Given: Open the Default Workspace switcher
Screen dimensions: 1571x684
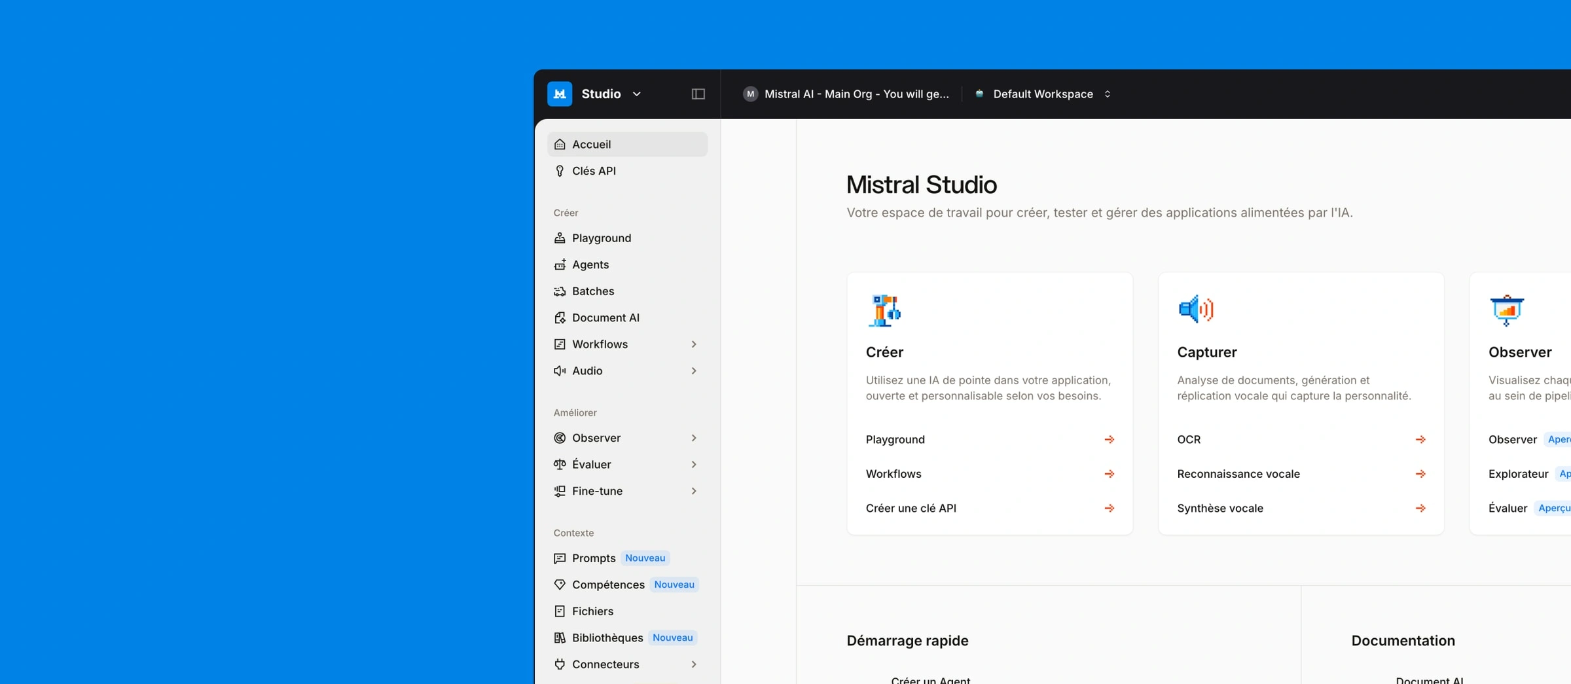Looking at the screenshot, I should click(x=1043, y=94).
